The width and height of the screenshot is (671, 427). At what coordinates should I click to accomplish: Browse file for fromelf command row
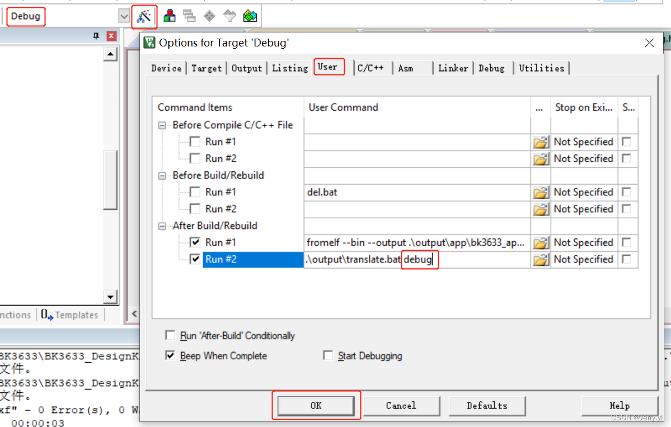(x=541, y=242)
